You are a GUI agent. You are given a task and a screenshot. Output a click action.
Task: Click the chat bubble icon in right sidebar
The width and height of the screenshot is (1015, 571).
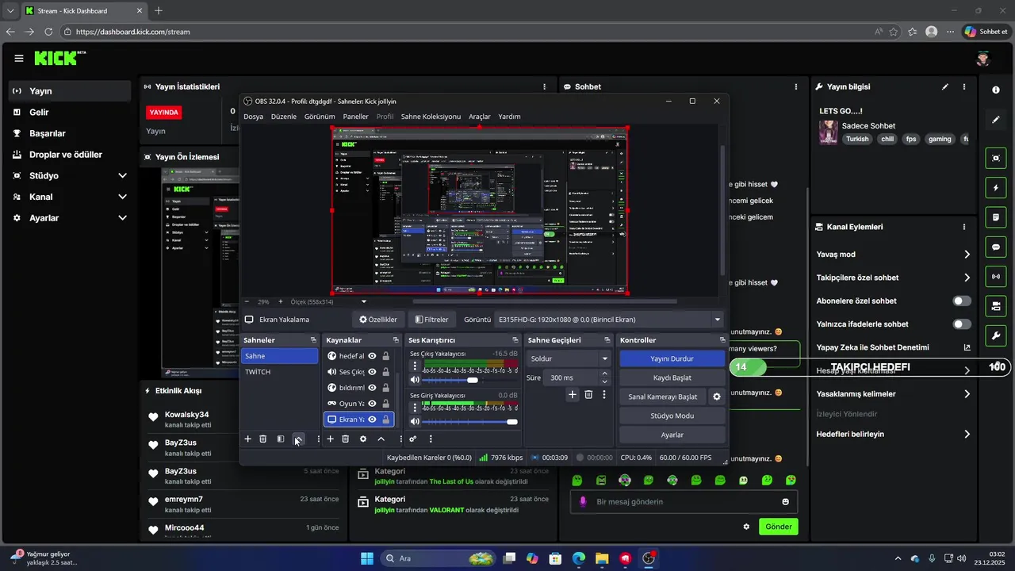pos(996,247)
